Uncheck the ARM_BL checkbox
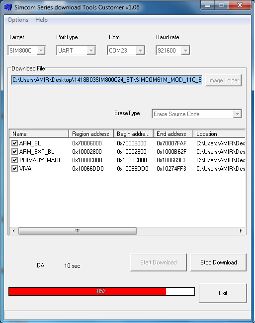The image size is (255, 323). pos(14,143)
